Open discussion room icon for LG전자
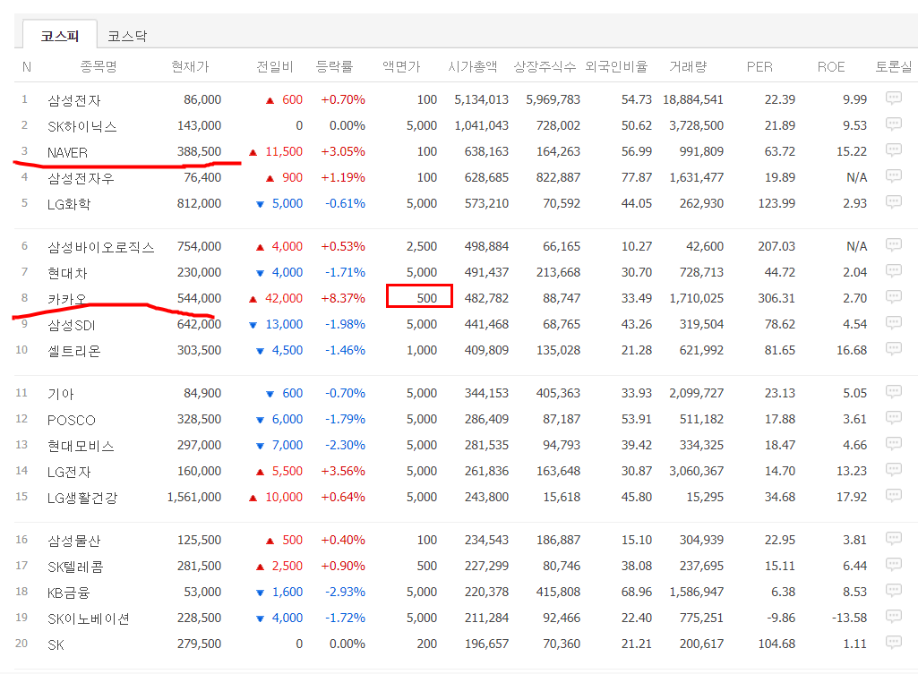Image resolution: width=918 pixels, height=674 pixels. pos(894,469)
